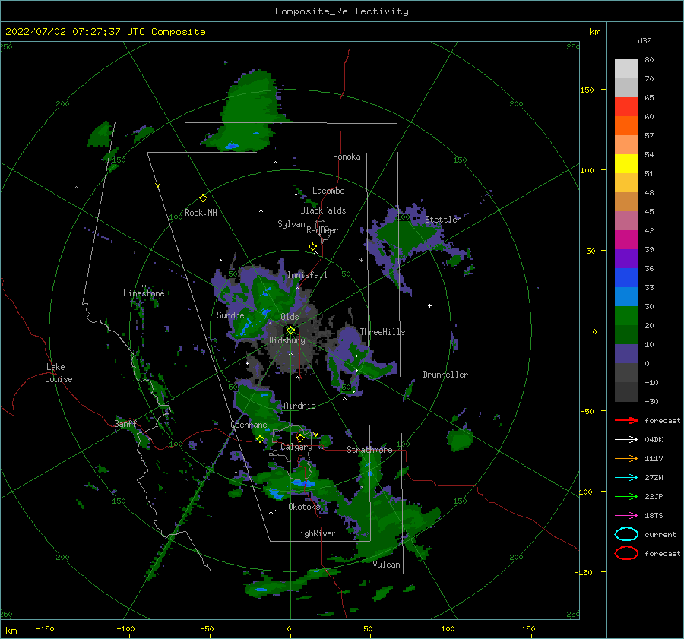Click the Ponoka town label
Image resolution: width=684 pixels, height=639 pixels.
pyautogui.click(x=347, y=157)
